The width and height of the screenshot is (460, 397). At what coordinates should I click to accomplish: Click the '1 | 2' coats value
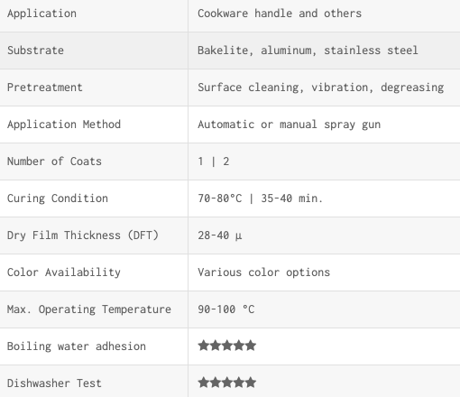214,162
